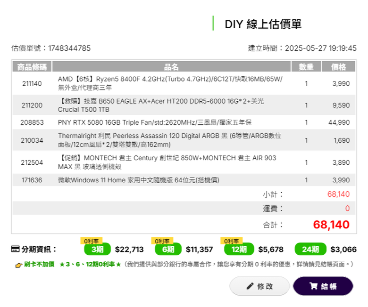This screenshot has width=368, height=307.
Task: Click product code 211200
Action: pyautogui.click(x=32, y=105)
